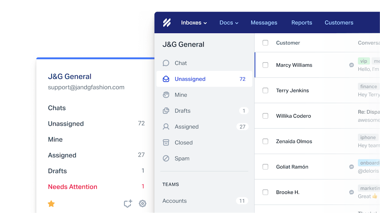Open the Reports nav item
The height and width of the screenshot is (213, 380).
pyautogui.click(x=302, y=23)
